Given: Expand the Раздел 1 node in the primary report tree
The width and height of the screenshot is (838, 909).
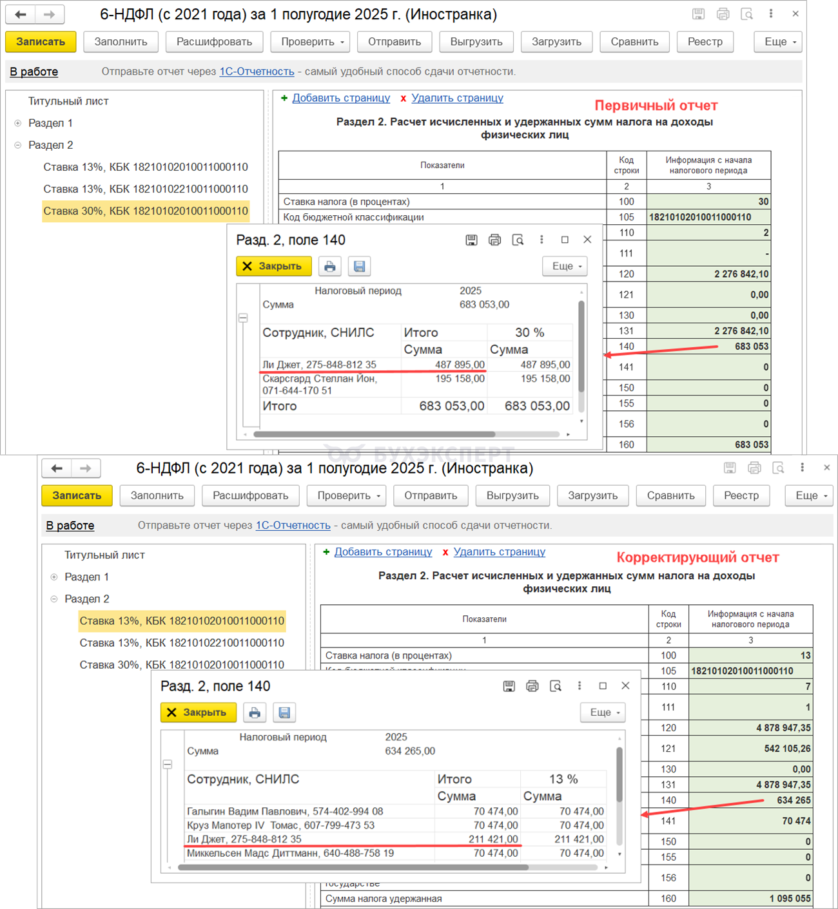Looking at the screenshot, I should 18,123.
